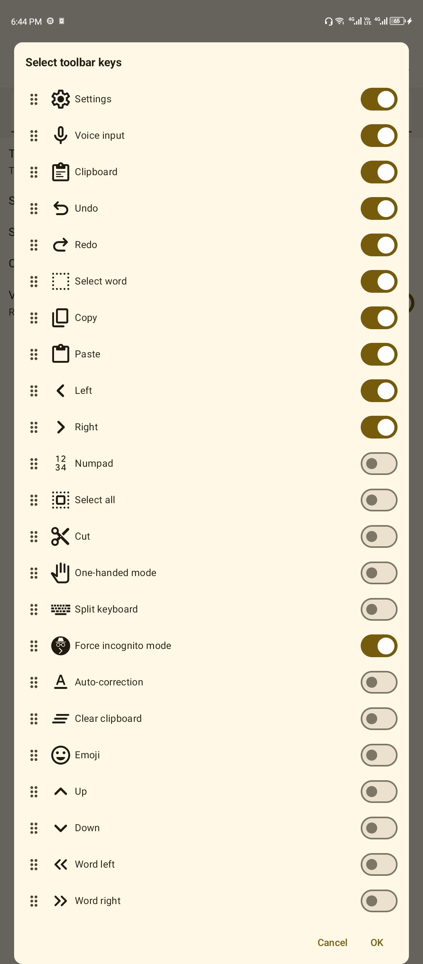423x964 pixels.
Task: Click the One-handed mode hand icon
Action: (61, 573)
